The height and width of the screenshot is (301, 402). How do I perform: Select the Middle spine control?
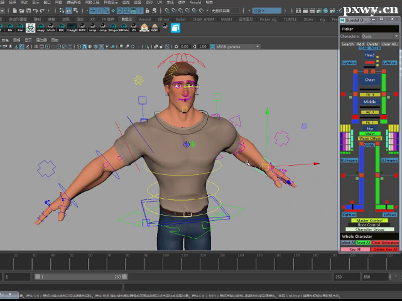pos(369,102)
